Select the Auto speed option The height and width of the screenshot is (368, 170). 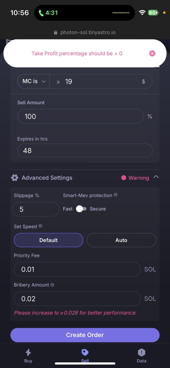click(121, 240)
